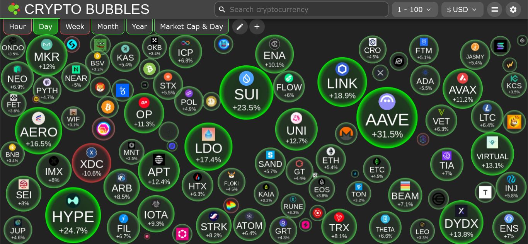
Task: Select the HYPE bubble
Action: 73,215
